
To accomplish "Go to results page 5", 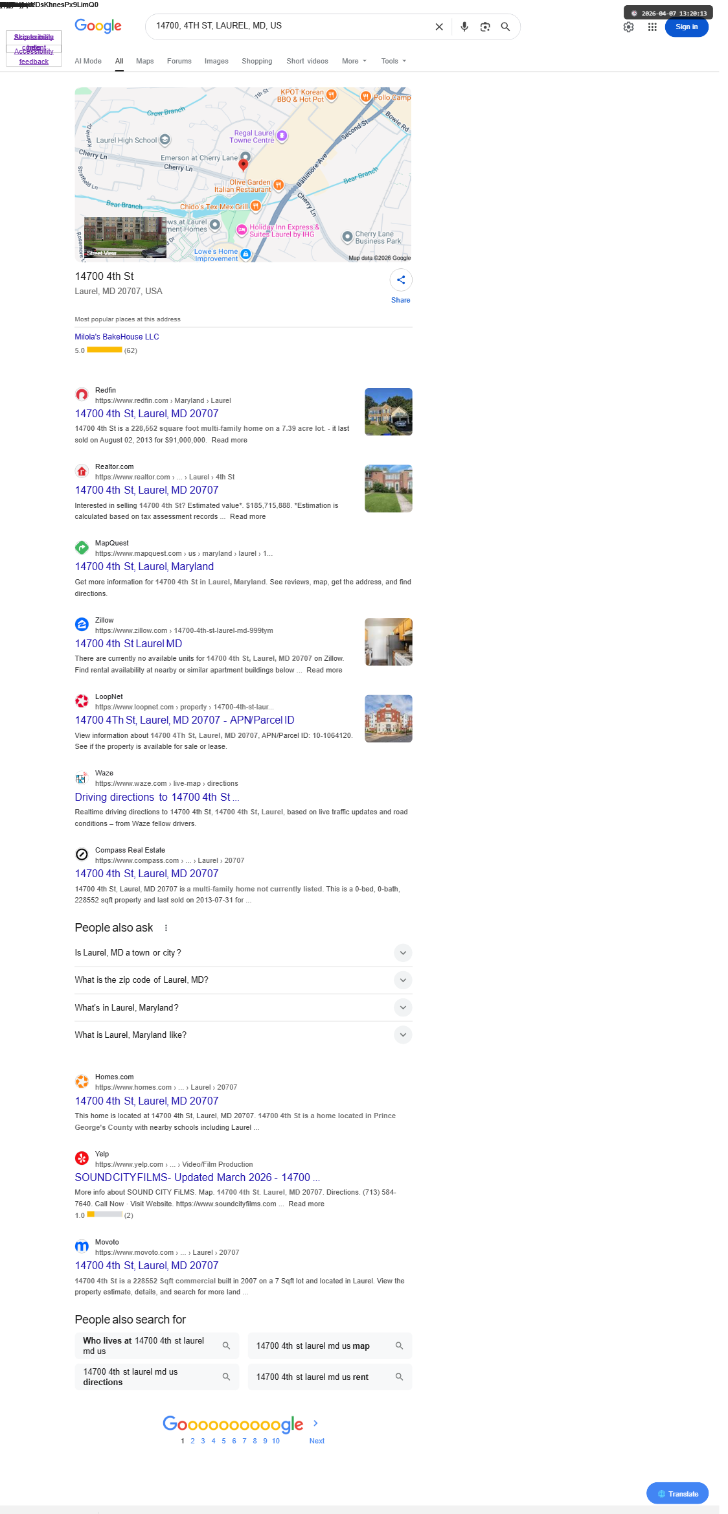I will click(x=223, y=1441).
